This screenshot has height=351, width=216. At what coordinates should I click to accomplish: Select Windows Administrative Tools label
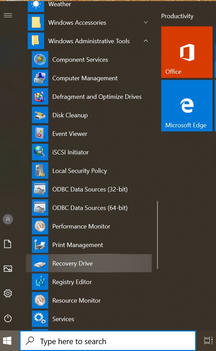89,41
